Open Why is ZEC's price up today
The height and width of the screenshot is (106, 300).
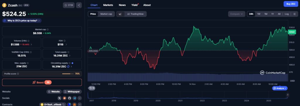[22, 21]
